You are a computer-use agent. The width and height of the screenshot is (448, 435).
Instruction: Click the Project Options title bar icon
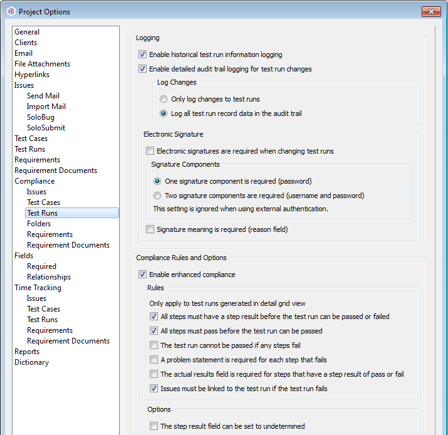11,11
